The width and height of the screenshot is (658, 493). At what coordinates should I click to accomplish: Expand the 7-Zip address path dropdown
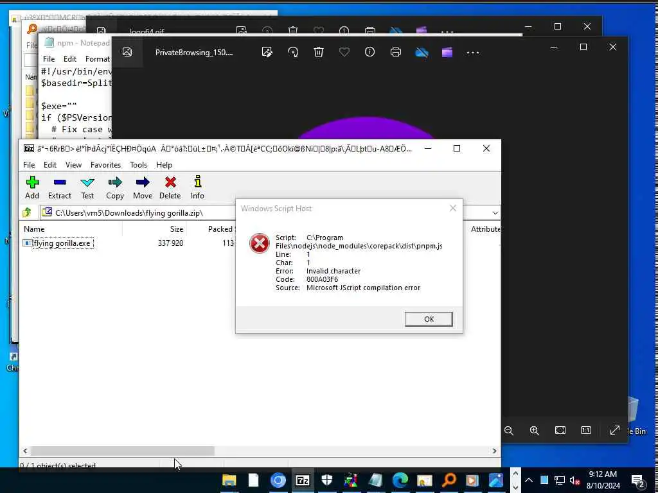tap(495, 213)
